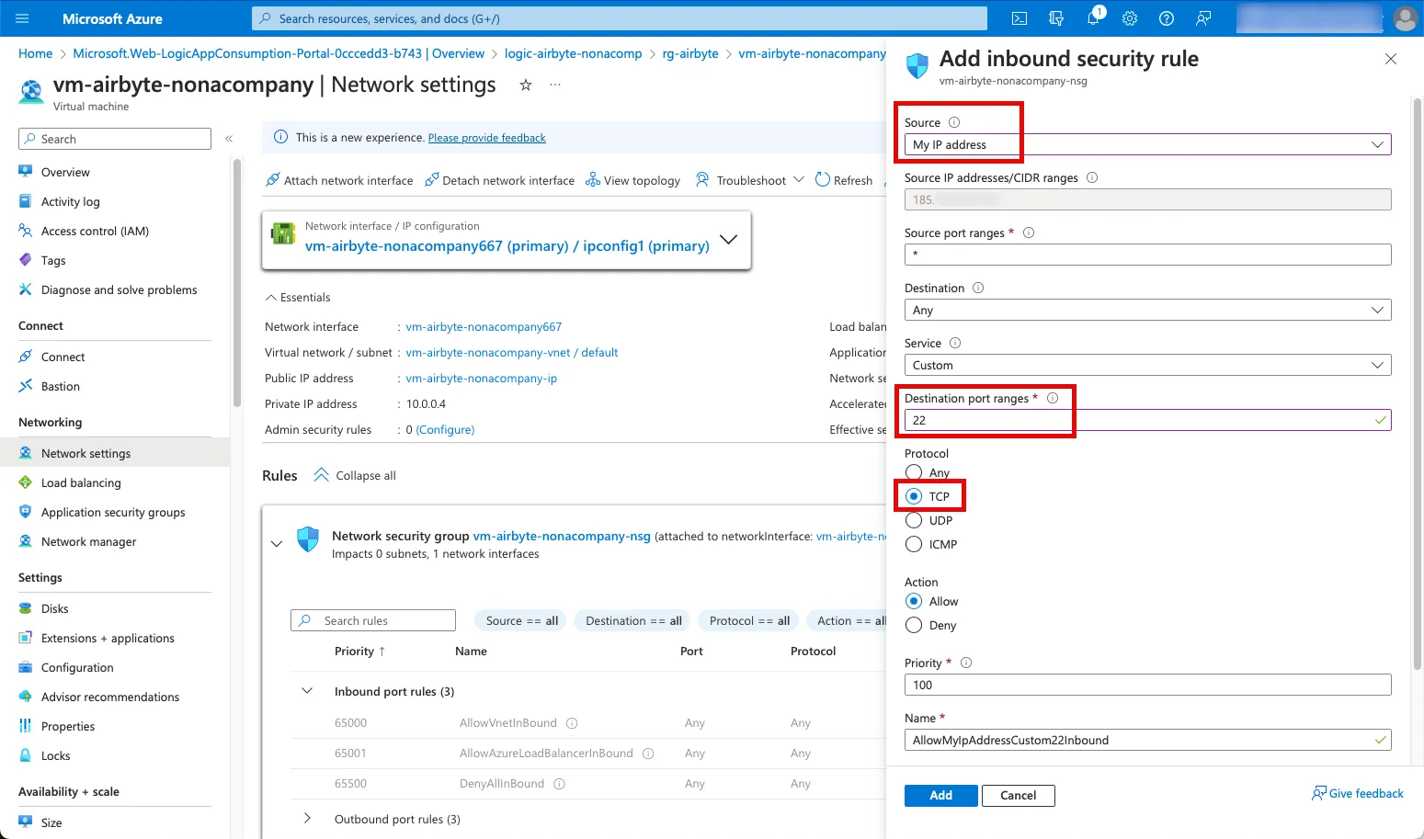Click the Refresh toolbar icon
The height and width of the screenshot is (839, 1424).
823,180
